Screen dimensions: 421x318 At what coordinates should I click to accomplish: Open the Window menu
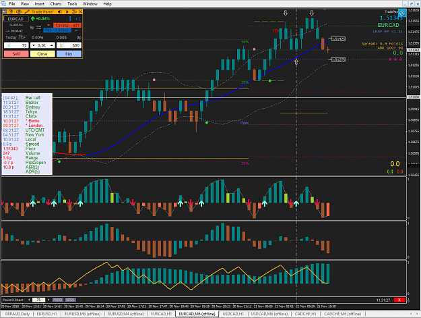point(90,4)
